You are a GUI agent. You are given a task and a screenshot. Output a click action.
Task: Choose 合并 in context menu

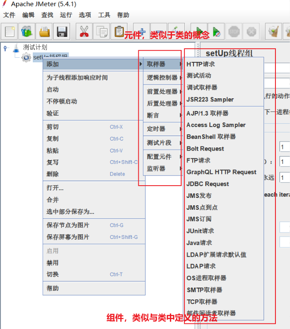(94, 200)
